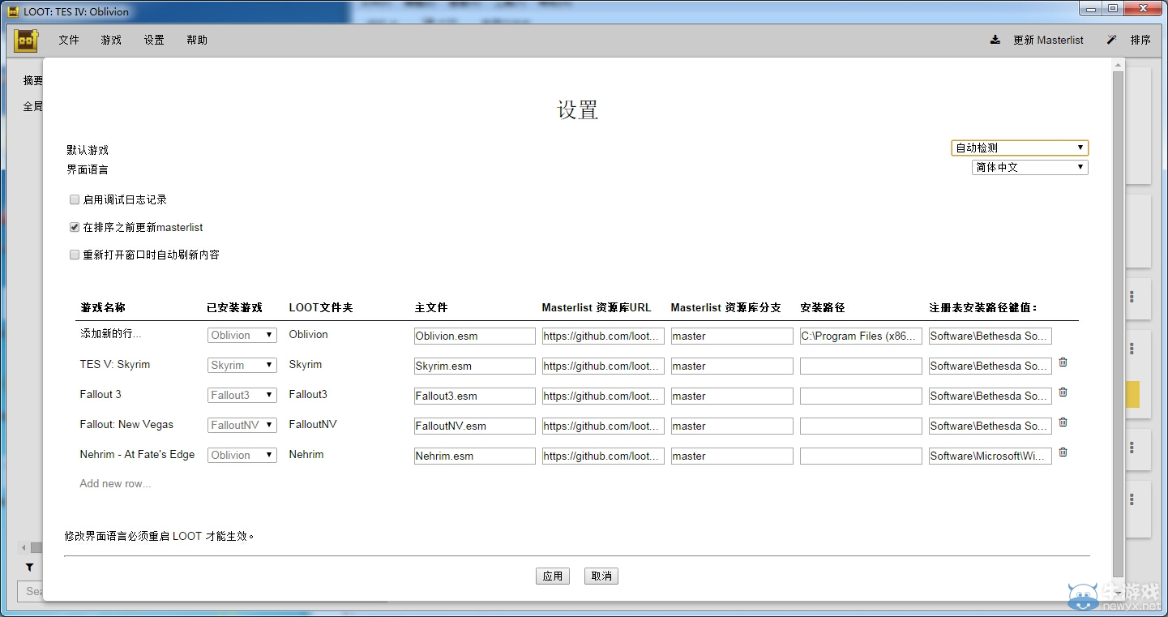The width and height of the screenshot is (1168, 617).
Task: Enable 重新打开窗口时自动刷新内容 checkbox
Action: click(x=75, y=255)
